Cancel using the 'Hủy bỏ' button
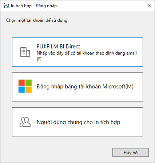The image size is (155, 163). pyautogui.click(x=131, y=152)
